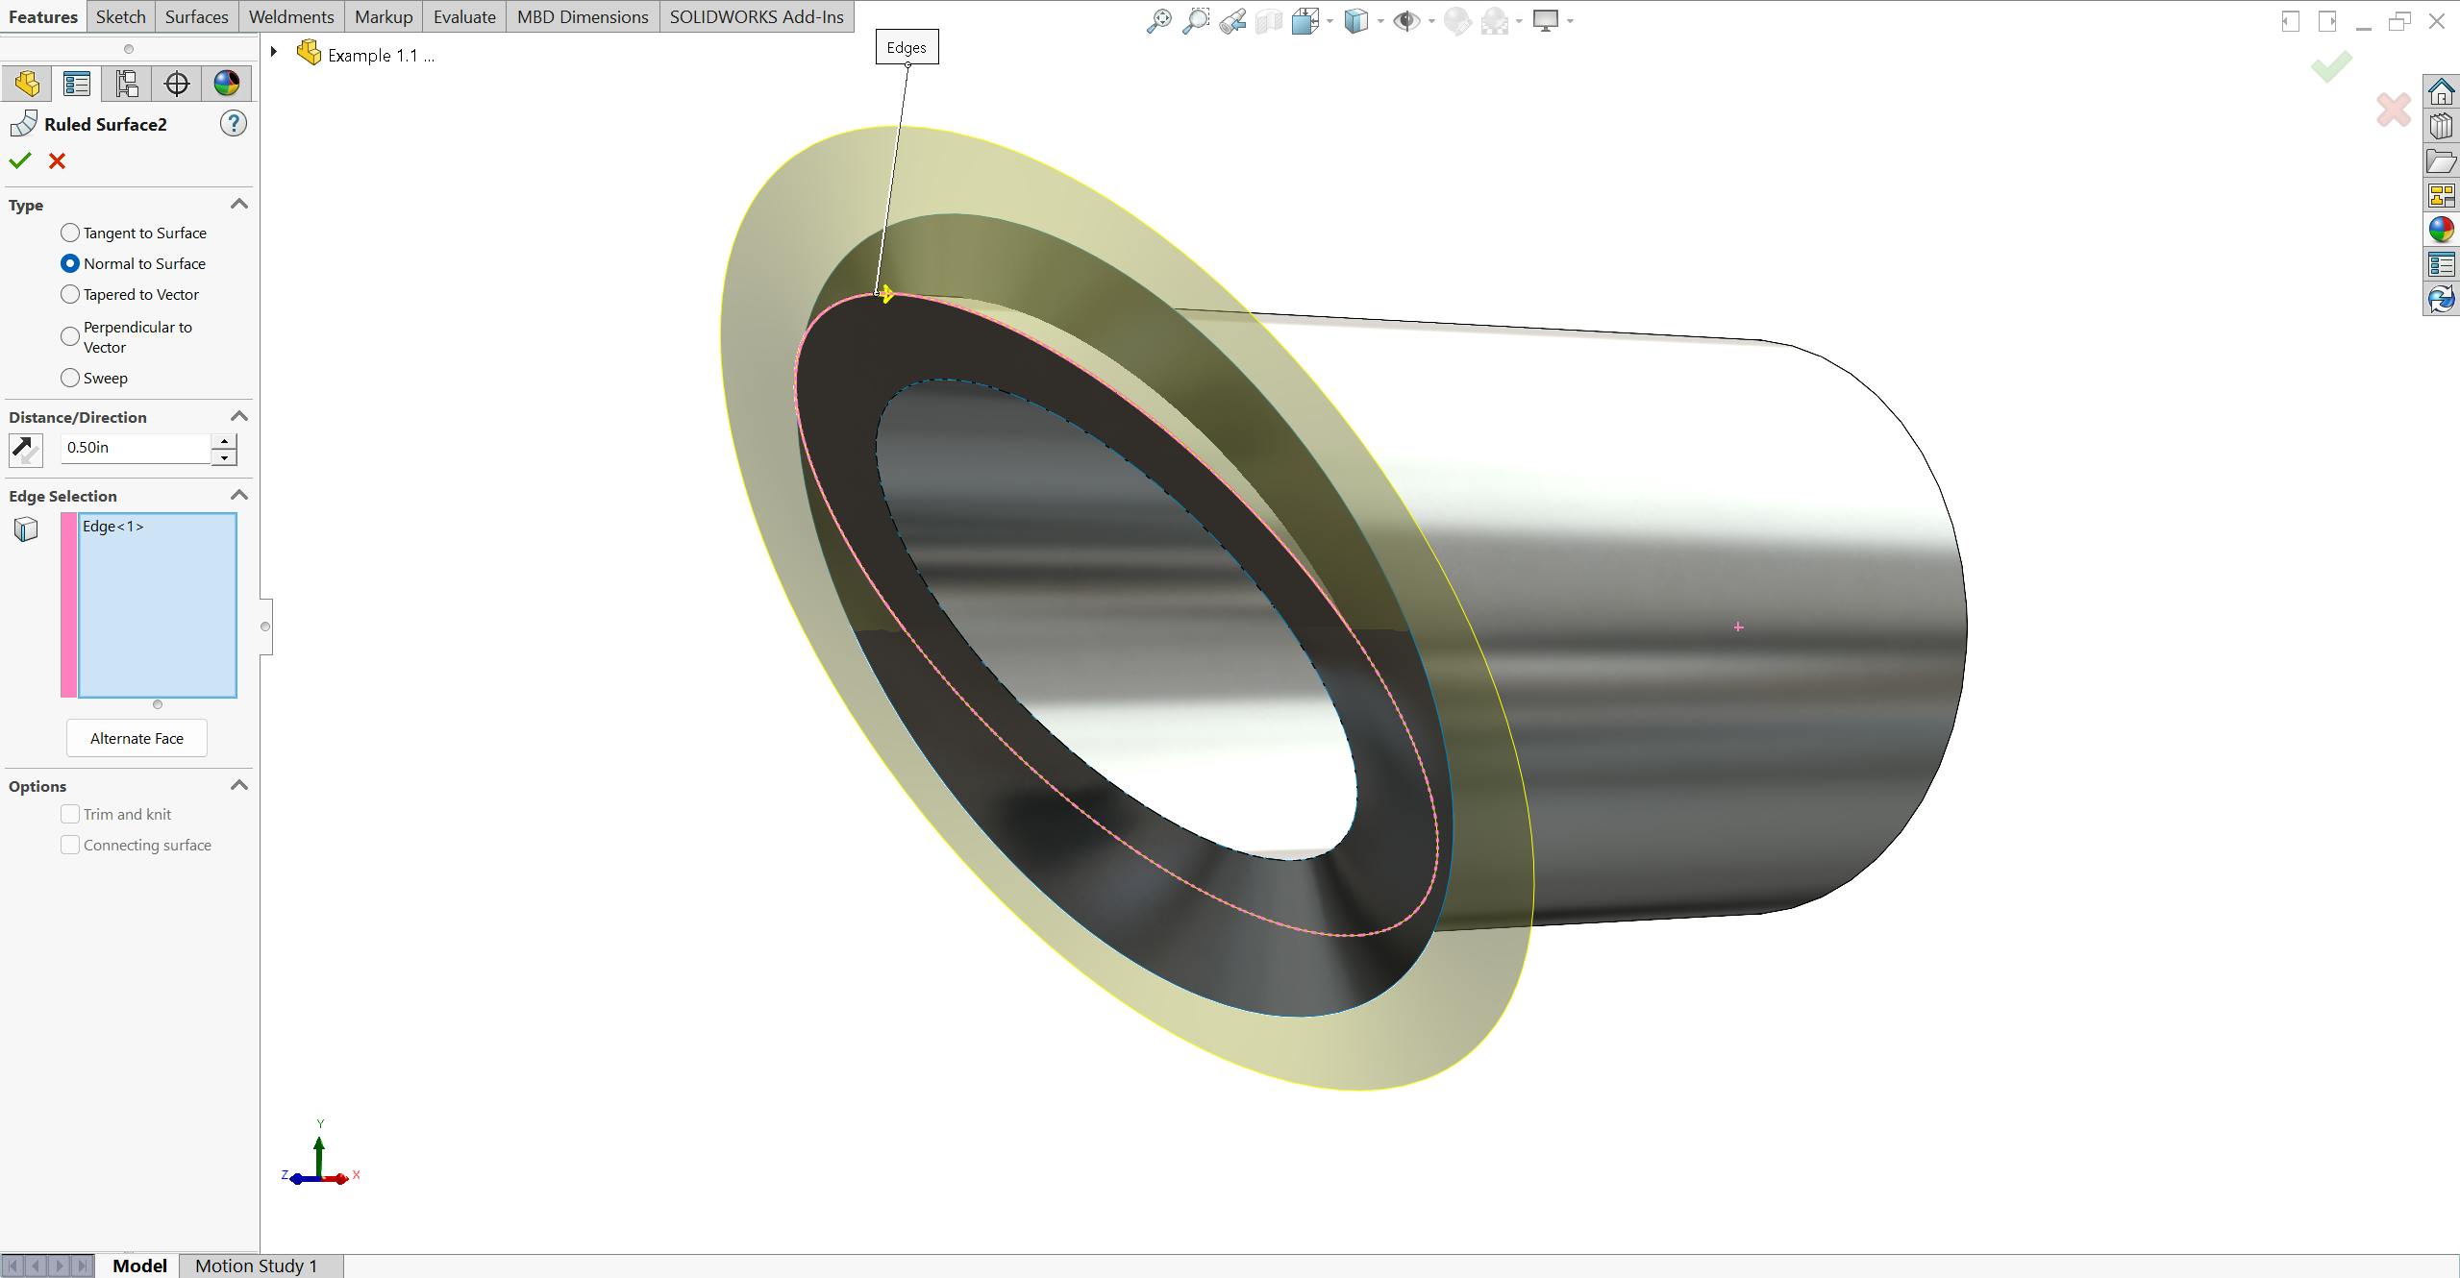Open the Appearances panel in the task pane
The image size is (2460, 1278).
2442,229
